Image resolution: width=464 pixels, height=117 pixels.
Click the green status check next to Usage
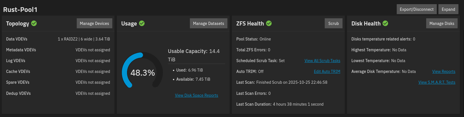142,23
